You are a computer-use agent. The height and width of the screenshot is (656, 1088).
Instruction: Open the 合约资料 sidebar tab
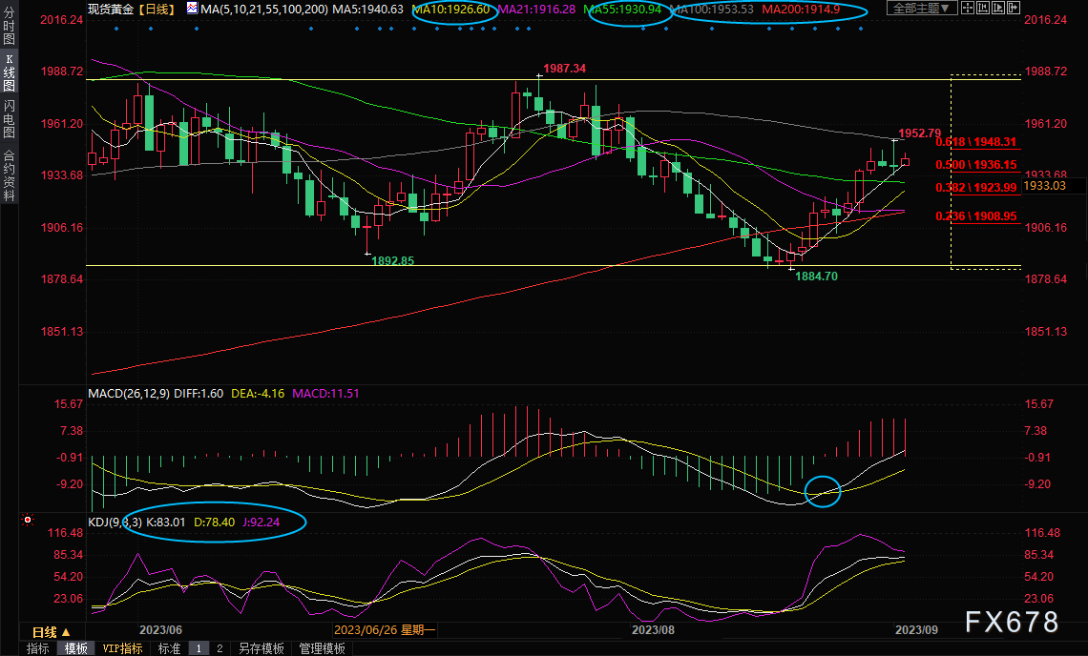coord(9,174)
